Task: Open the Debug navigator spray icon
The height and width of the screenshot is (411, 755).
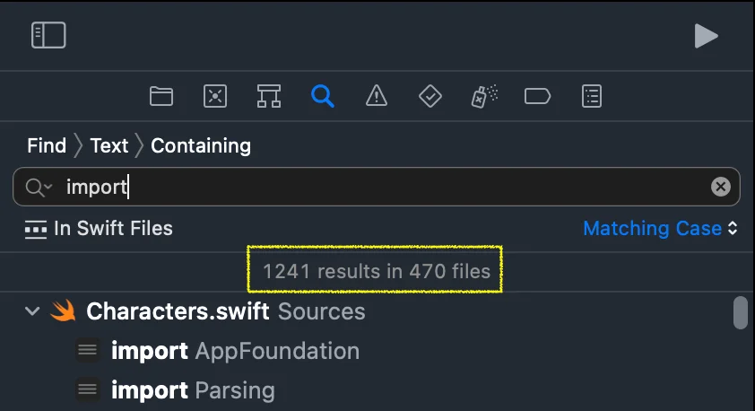Action: (x=484, y=96)
